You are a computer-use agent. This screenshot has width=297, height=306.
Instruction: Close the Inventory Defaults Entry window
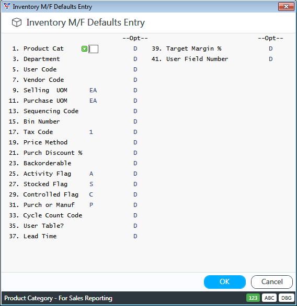(286, 7)
